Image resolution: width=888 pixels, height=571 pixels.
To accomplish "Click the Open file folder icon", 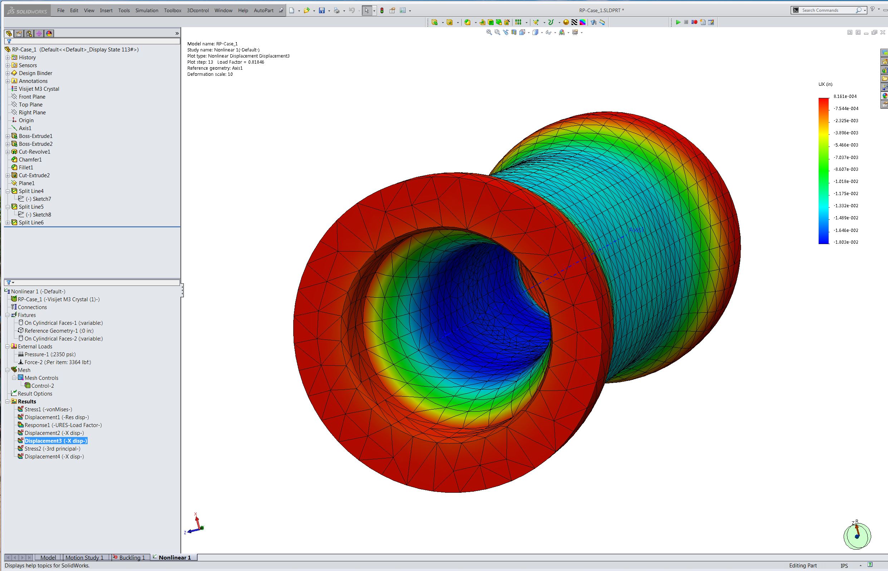I will click(306, 10).
